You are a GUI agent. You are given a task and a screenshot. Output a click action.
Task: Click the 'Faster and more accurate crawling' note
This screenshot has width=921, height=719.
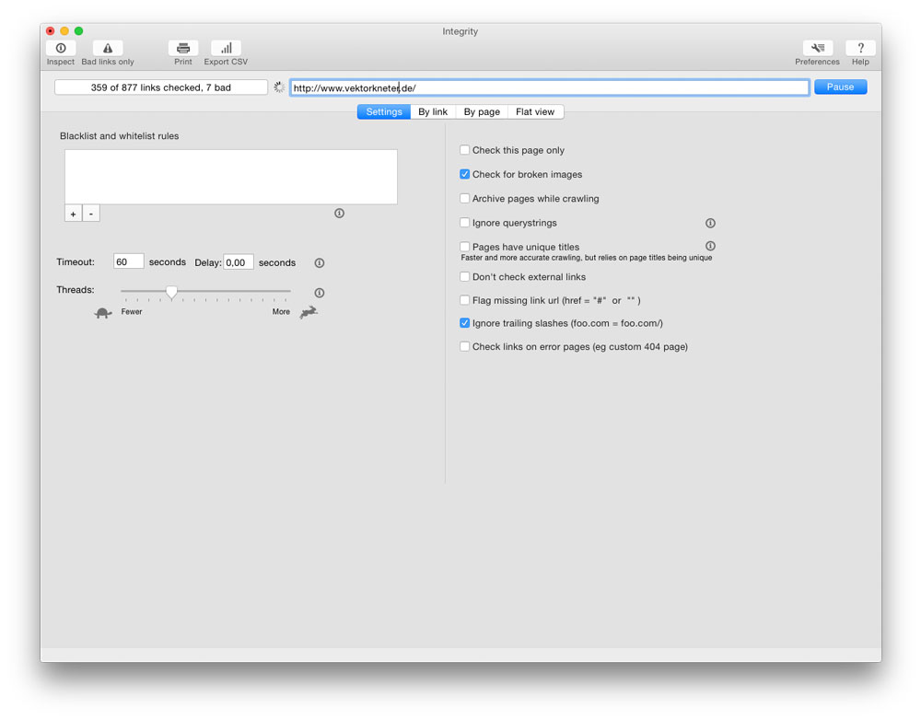pyautogui.click(x=586, y=258)
